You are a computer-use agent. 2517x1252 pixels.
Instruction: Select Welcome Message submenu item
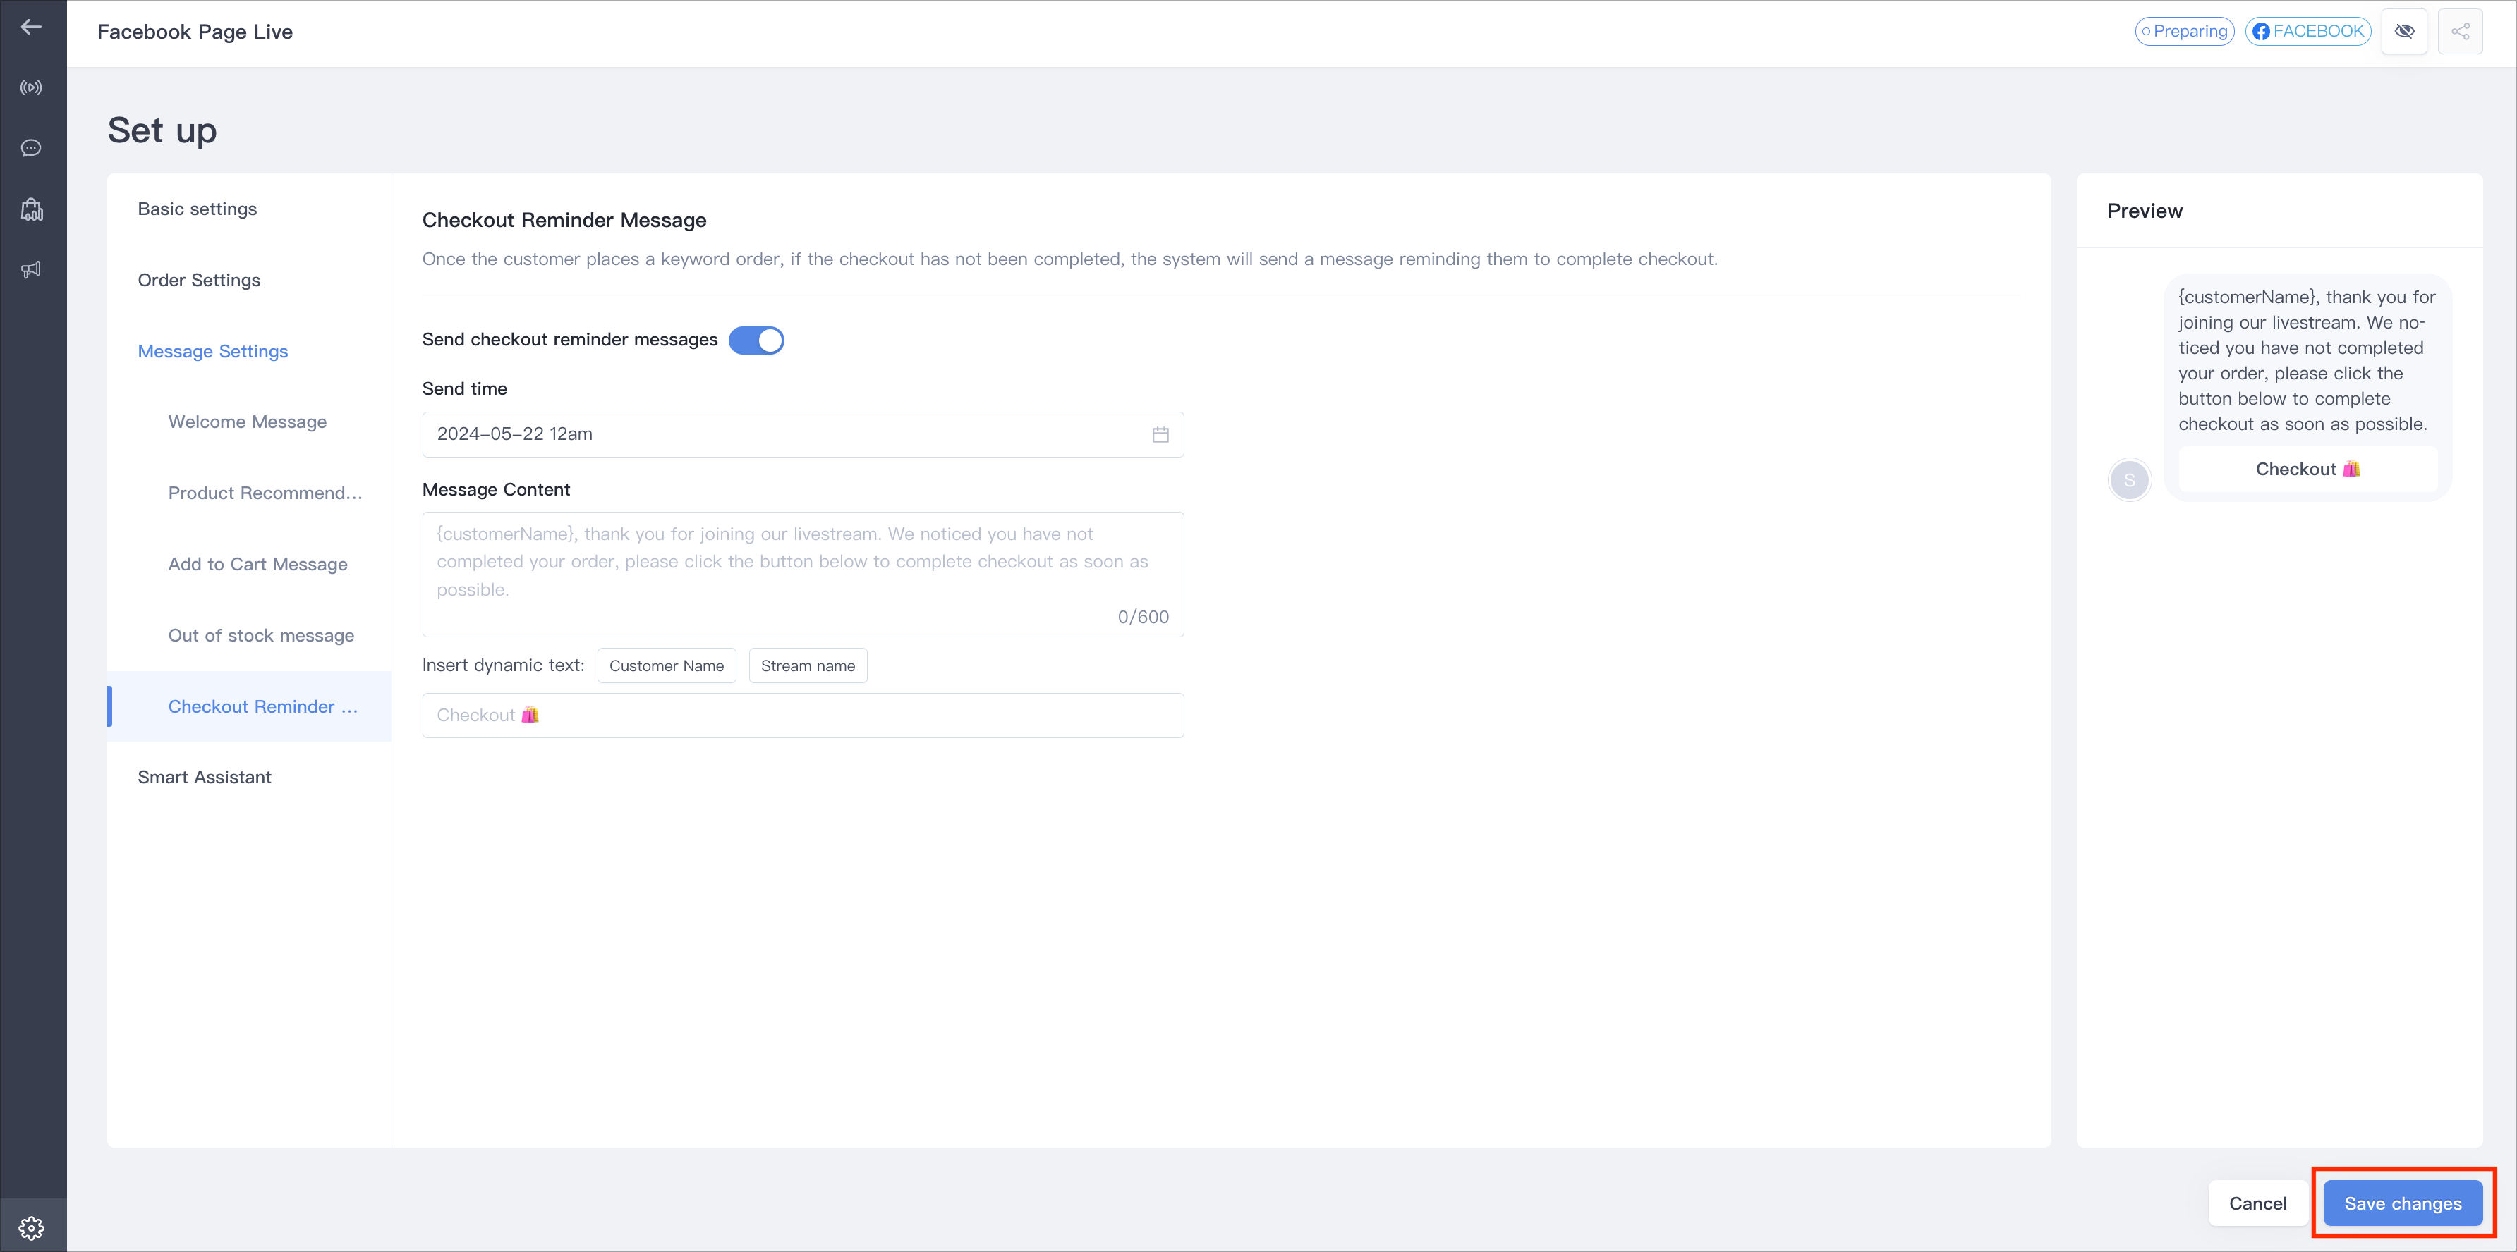(x=247, y=422)
